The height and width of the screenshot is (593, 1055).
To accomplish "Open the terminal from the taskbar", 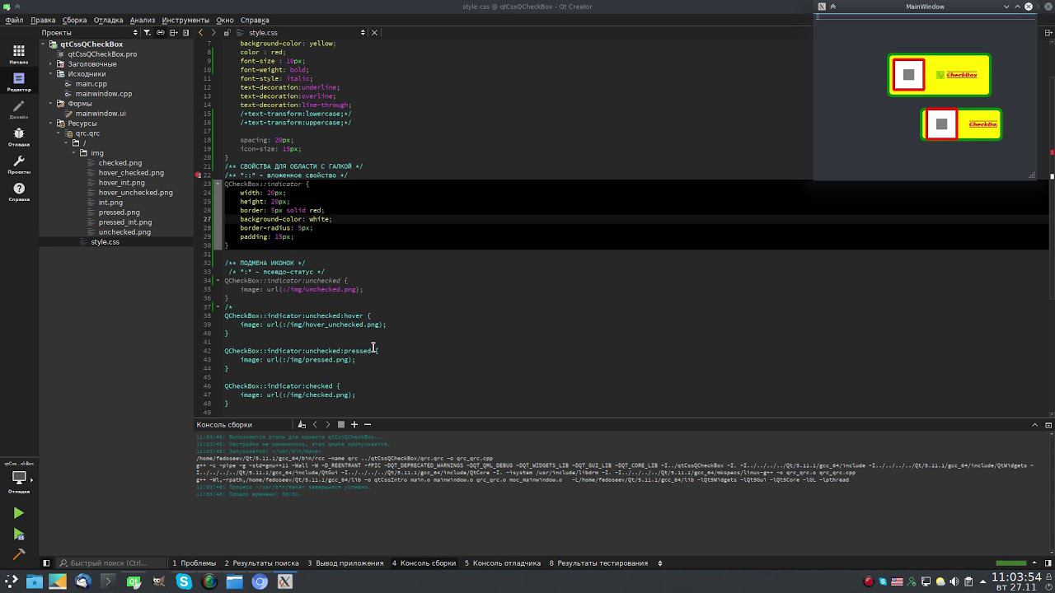I will point(108,581).
